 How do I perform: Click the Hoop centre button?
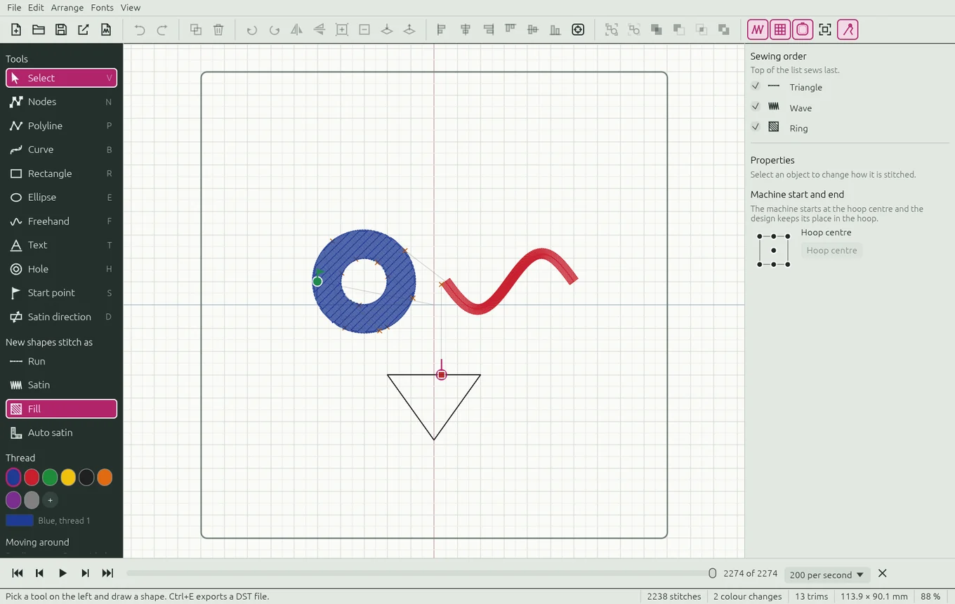[x=831, y=250]
